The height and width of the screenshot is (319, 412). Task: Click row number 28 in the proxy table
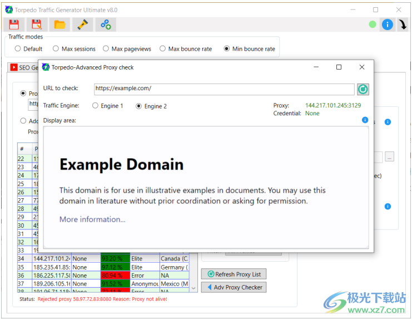(x=24, y=209)
